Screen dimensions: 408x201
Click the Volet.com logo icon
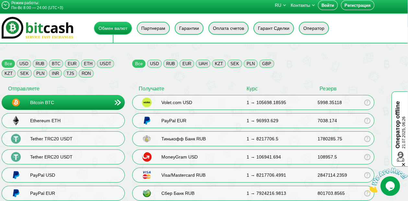(x=147, y=102)
